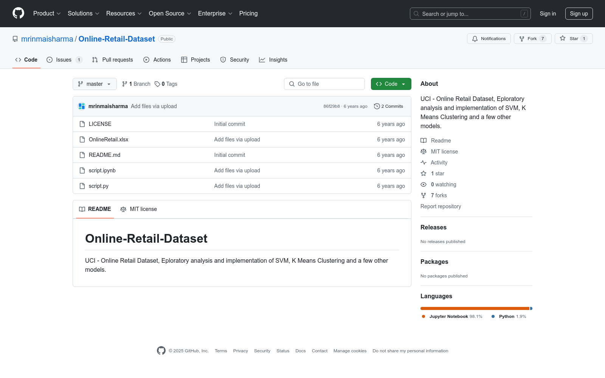
Task: Switch to the MIT license tab
Action: click(x=138, y=209)
